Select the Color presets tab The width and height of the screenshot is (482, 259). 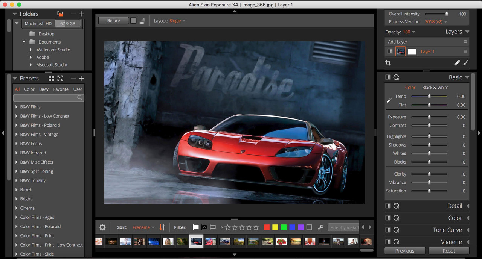coord(29,89)
